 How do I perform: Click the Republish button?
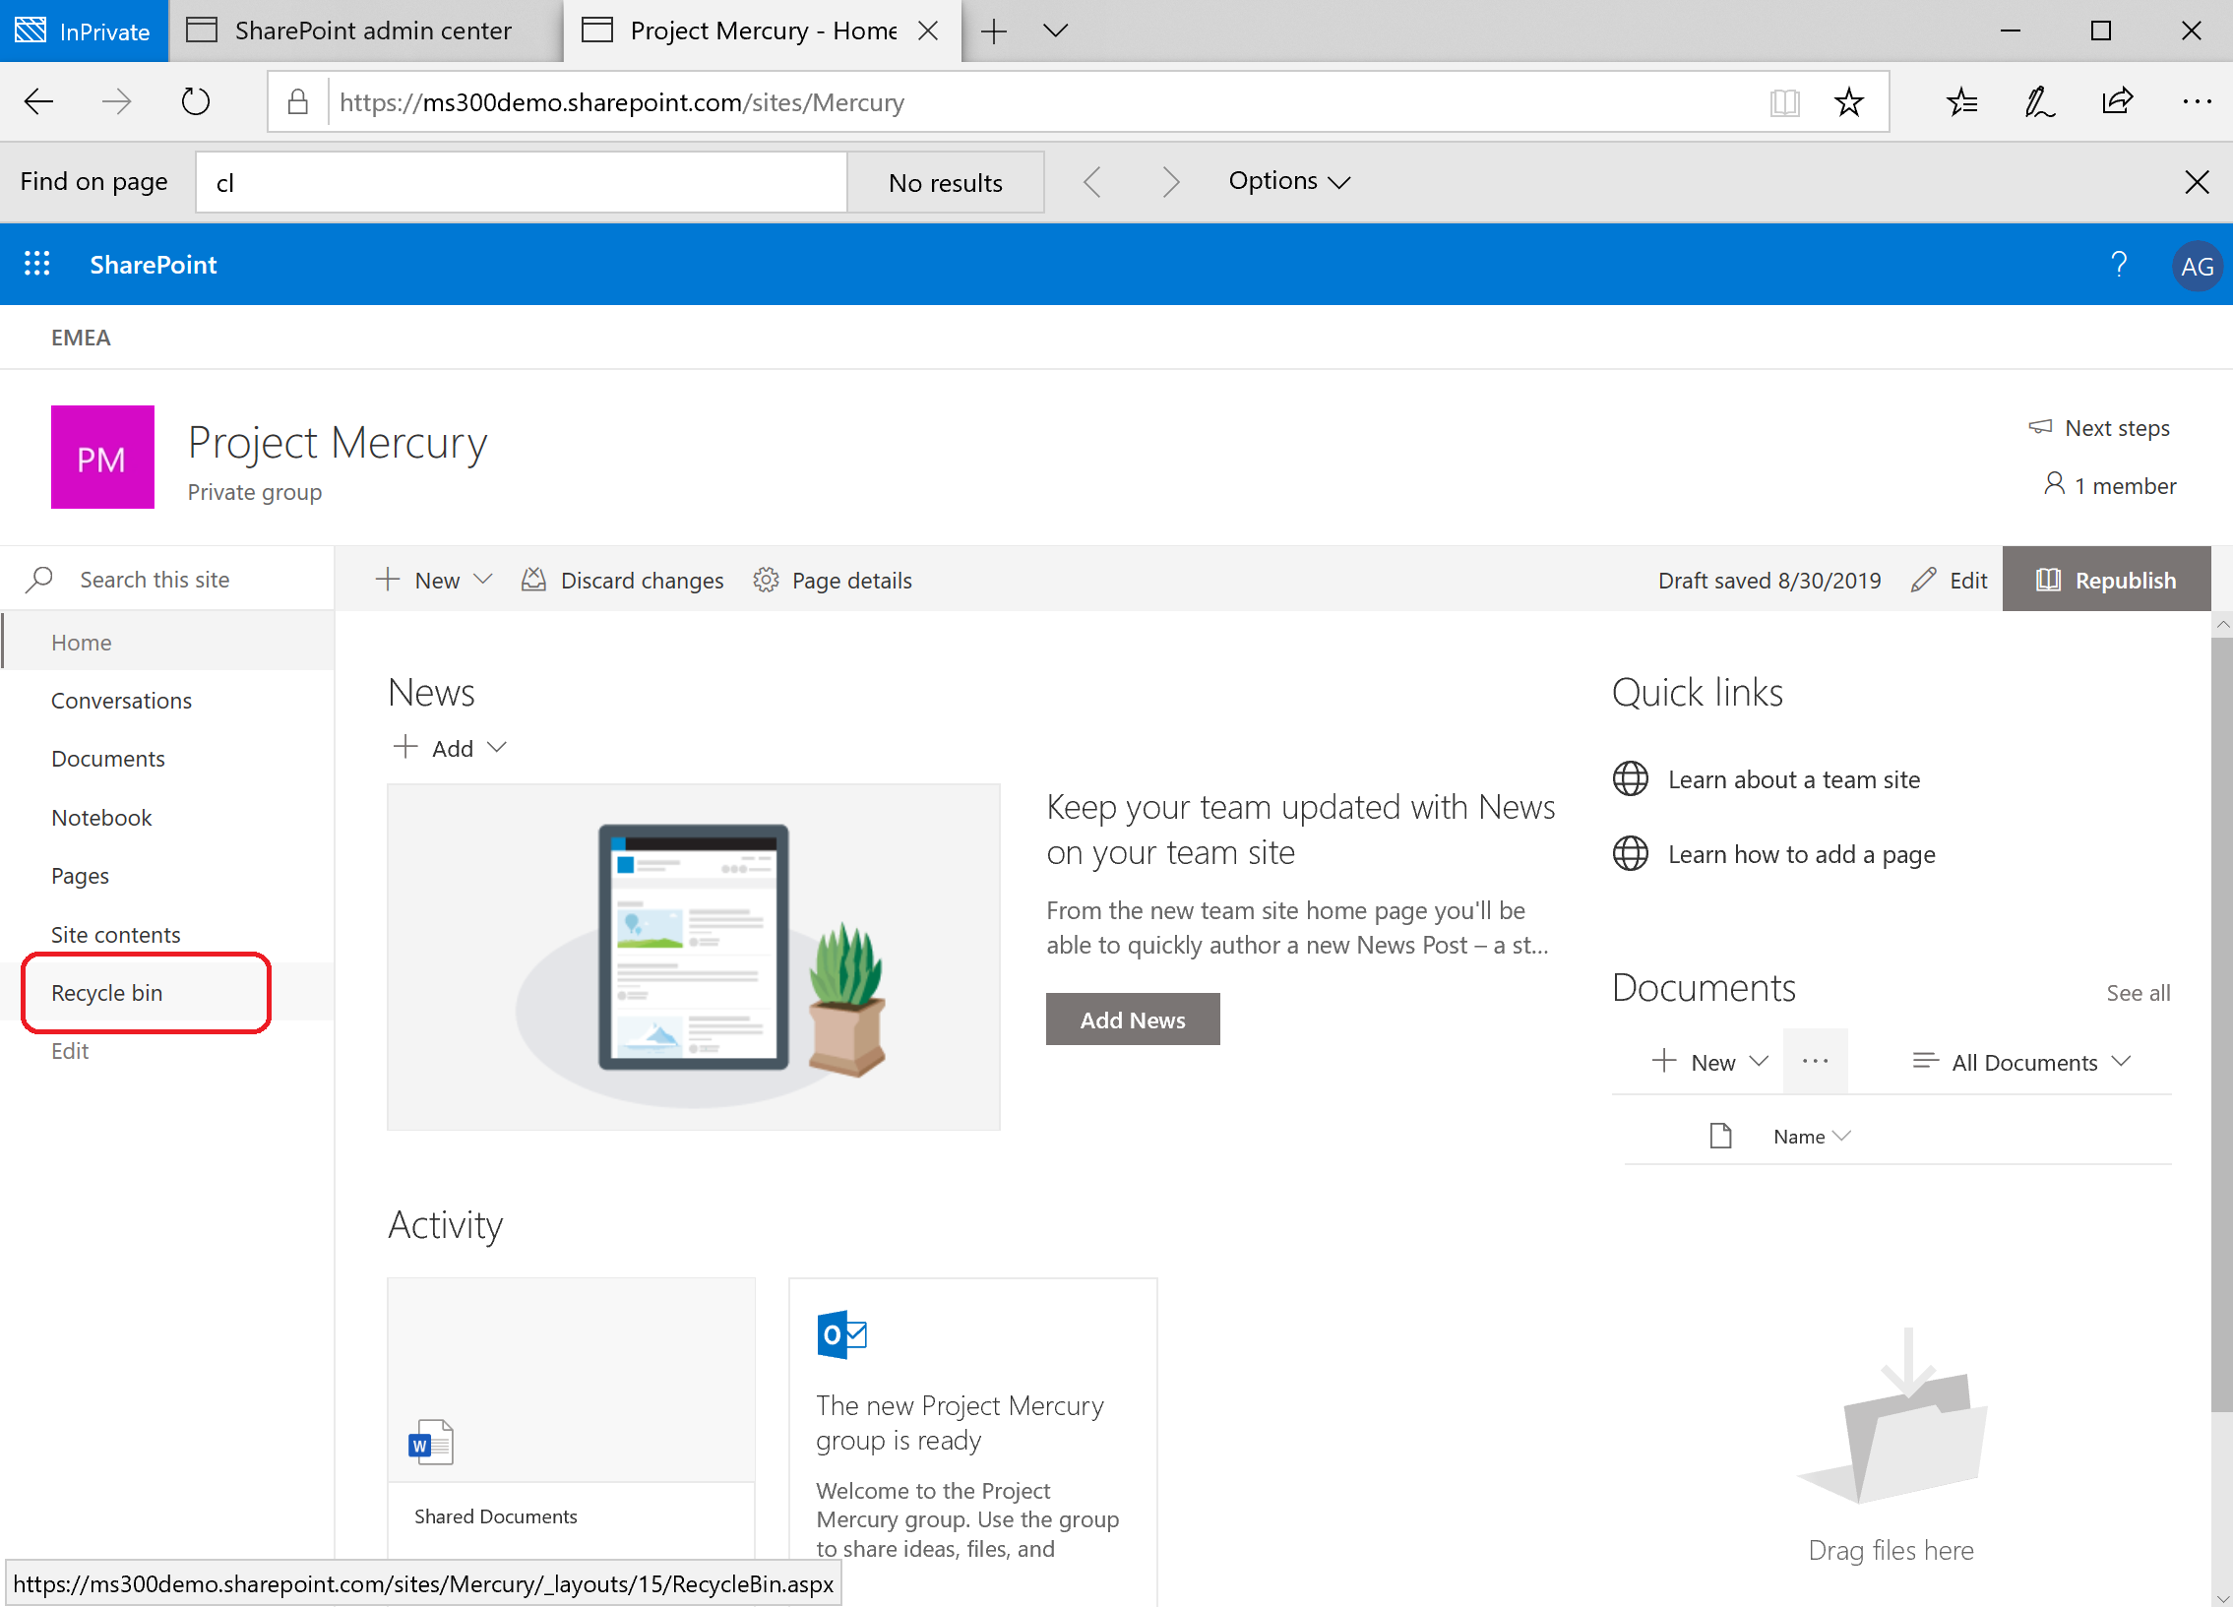[x=2106, y=580]
